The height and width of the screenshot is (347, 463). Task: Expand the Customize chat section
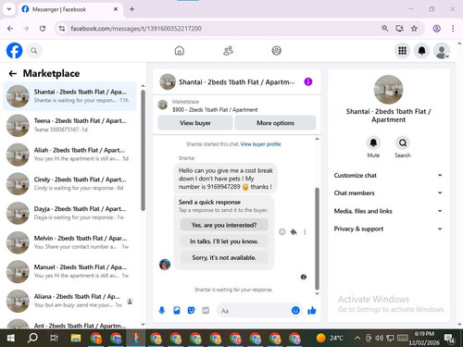click(388, 175)
